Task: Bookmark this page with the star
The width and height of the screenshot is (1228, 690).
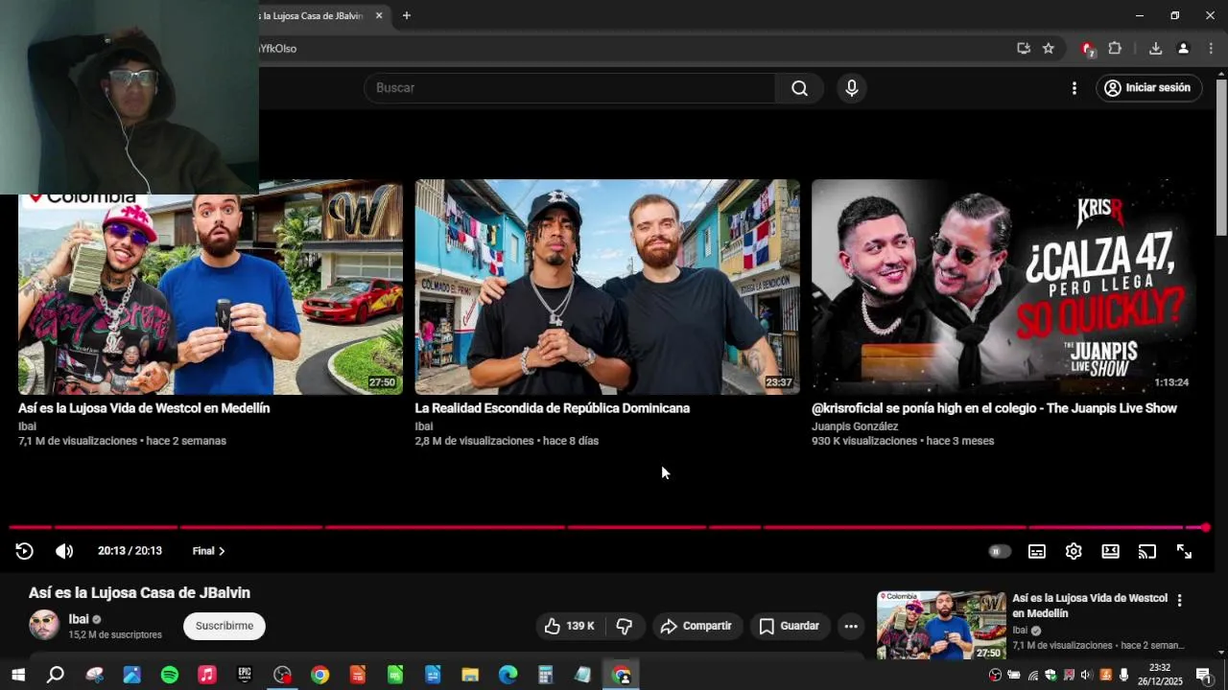Action: [1049, 48]
